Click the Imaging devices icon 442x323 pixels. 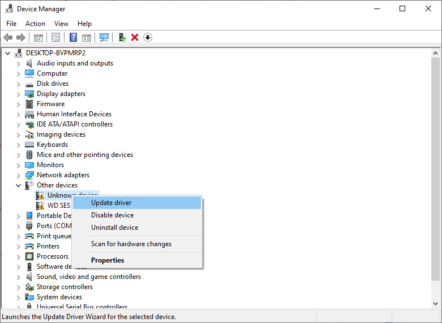(x=29, y=135)
